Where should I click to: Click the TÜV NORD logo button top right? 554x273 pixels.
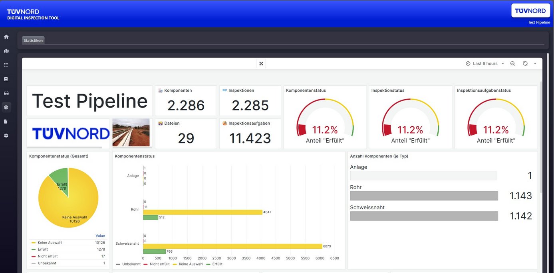click(x=530, y=11)
